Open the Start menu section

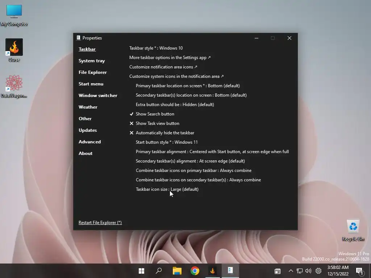click(91, 84)
